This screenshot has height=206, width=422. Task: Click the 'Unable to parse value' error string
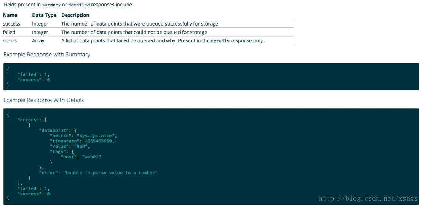(110, 172)
